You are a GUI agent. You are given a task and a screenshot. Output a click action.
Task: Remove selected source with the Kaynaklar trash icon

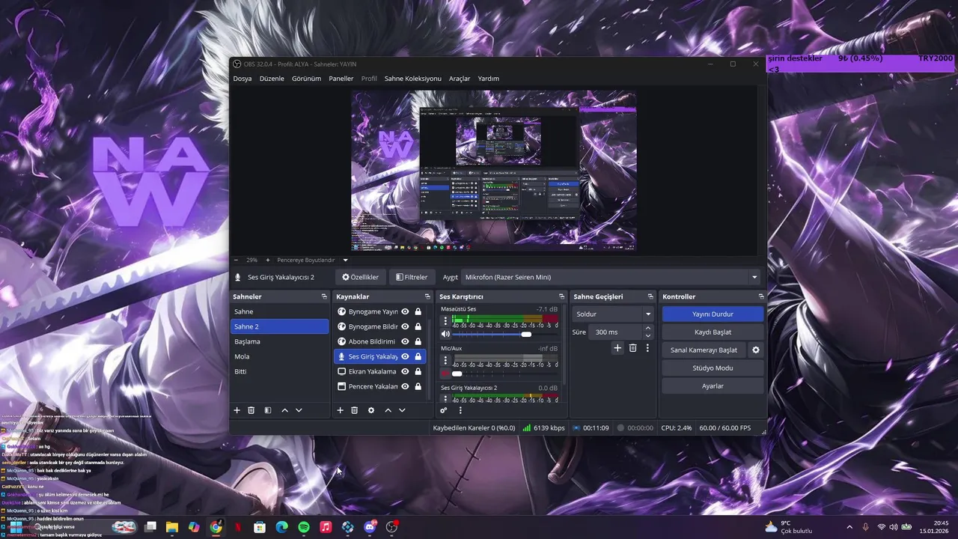pos(355,410)
